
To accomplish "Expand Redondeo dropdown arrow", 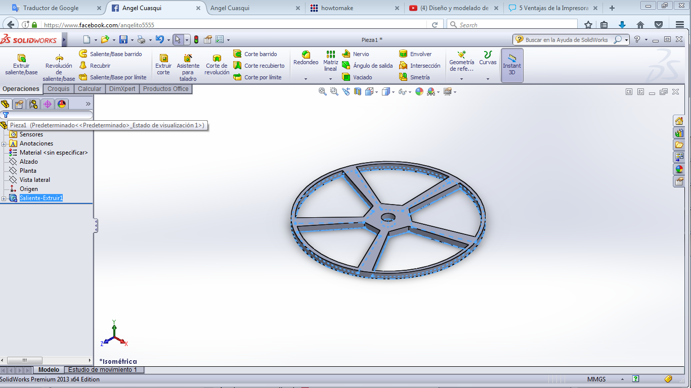I will coord(306,79).
